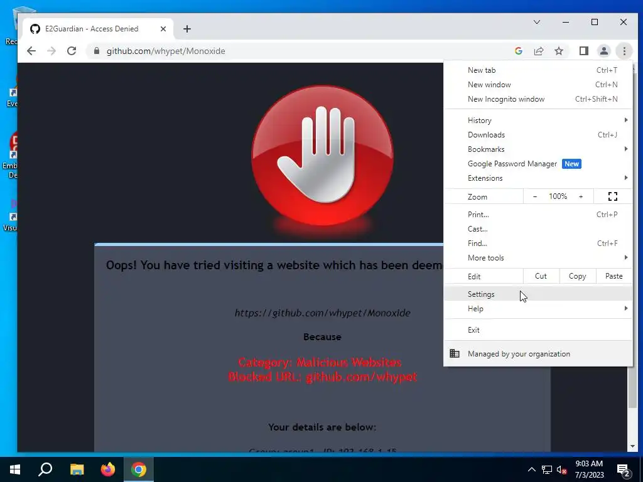Choose New tab from menu
Image resolution: width=643 pixels, height=482 pixels.
tap(538, 70)
